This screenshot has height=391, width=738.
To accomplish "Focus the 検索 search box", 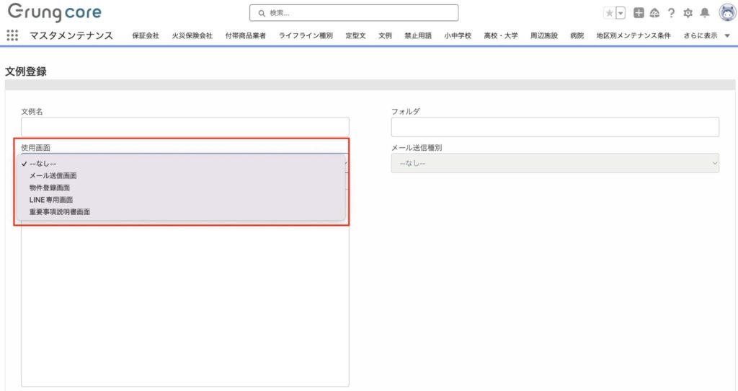I will point(353,13).
